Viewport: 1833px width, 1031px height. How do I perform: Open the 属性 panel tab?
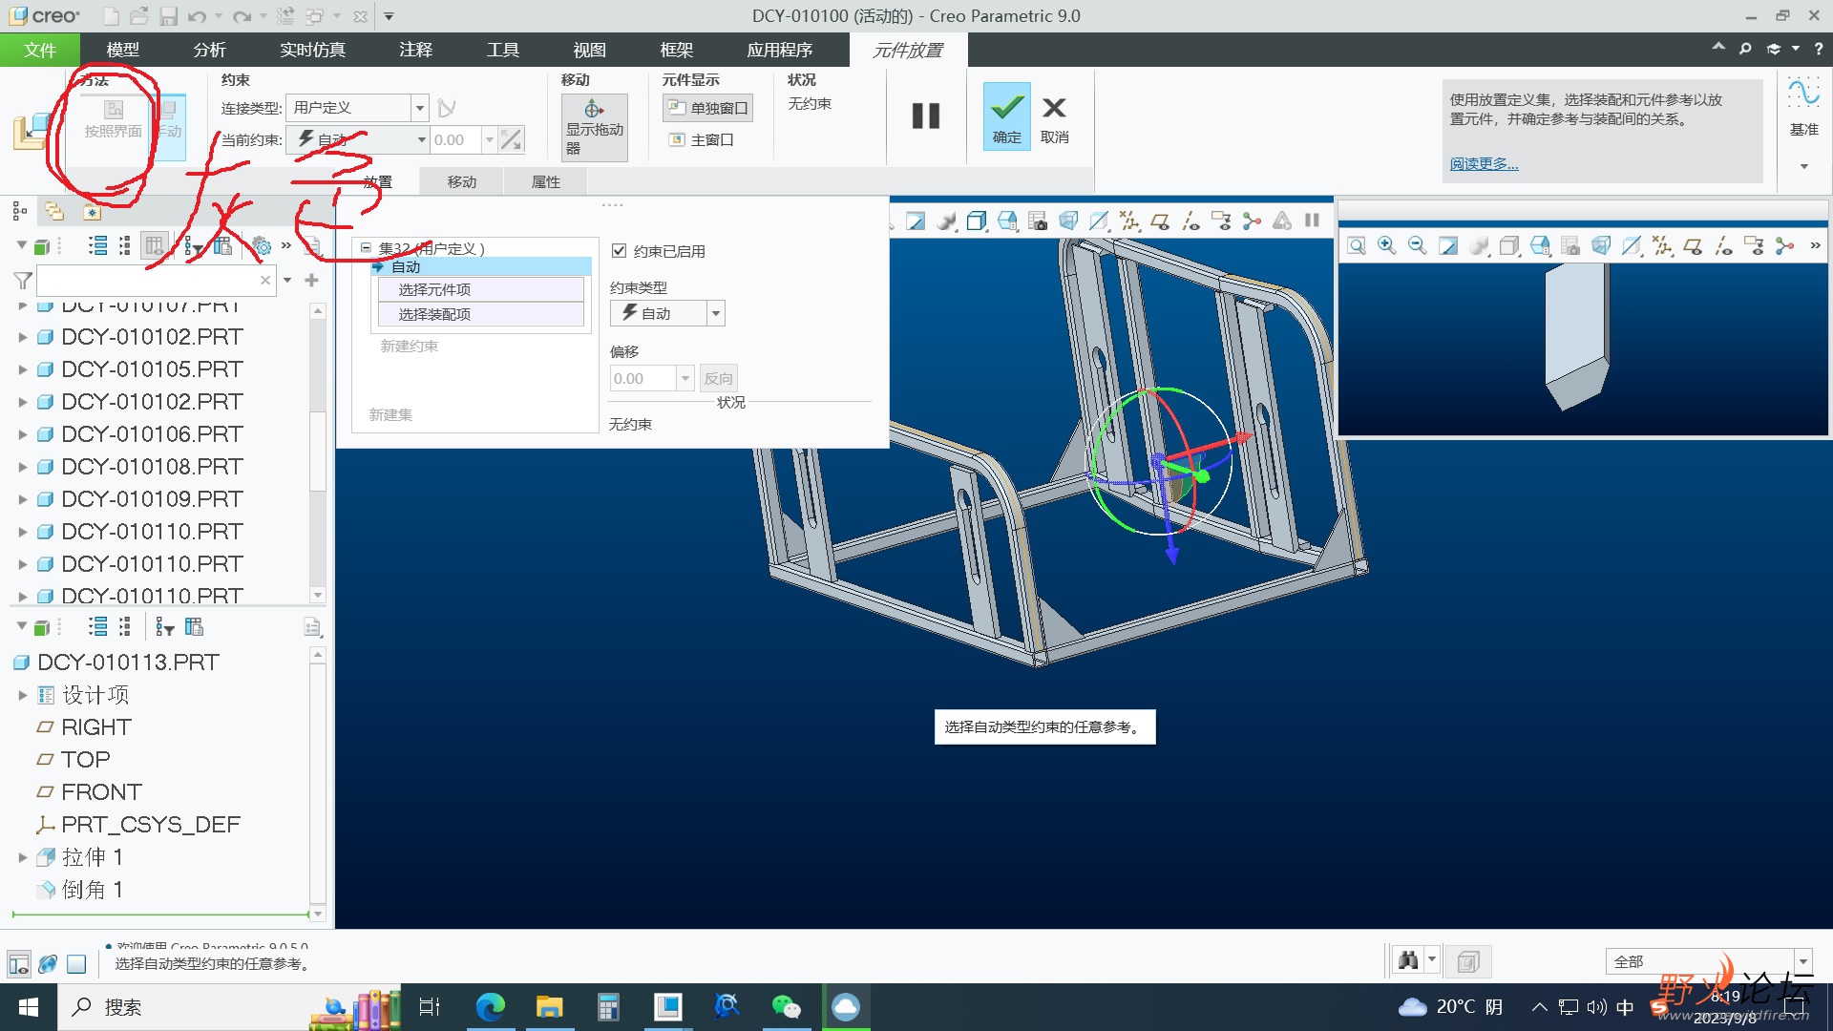point(546,181)
